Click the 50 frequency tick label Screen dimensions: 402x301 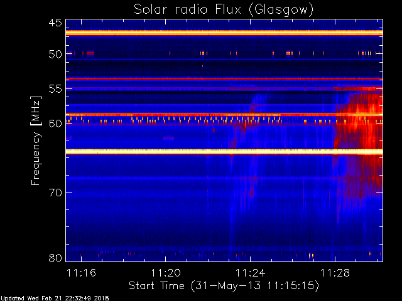click(55, 54)
